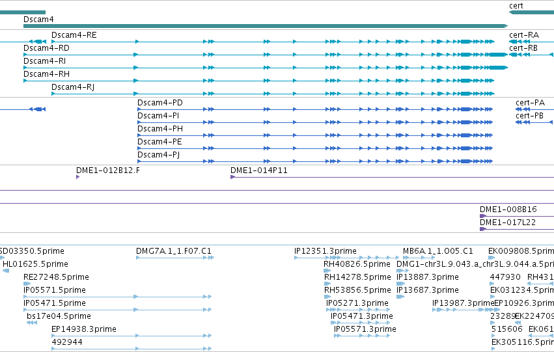The height and width of the screenshot is (352, 554).
Task: Click the HL01625.5prime arrow glyph
Action: (6, 271)
